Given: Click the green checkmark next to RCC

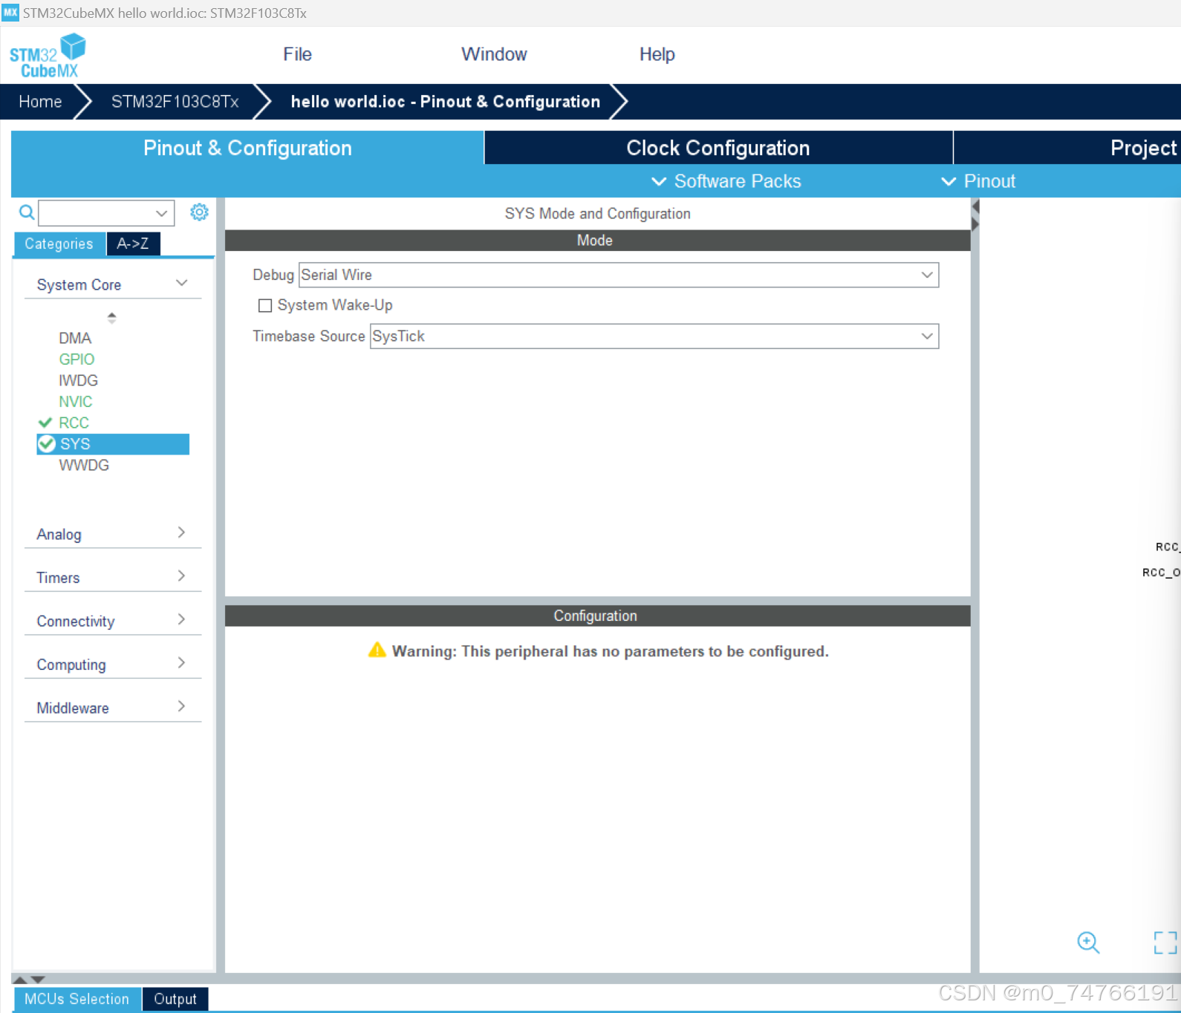Looking at the screenshot, I should coord(45,423).
